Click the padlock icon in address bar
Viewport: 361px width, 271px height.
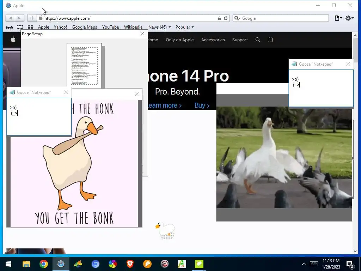(219, 18)
